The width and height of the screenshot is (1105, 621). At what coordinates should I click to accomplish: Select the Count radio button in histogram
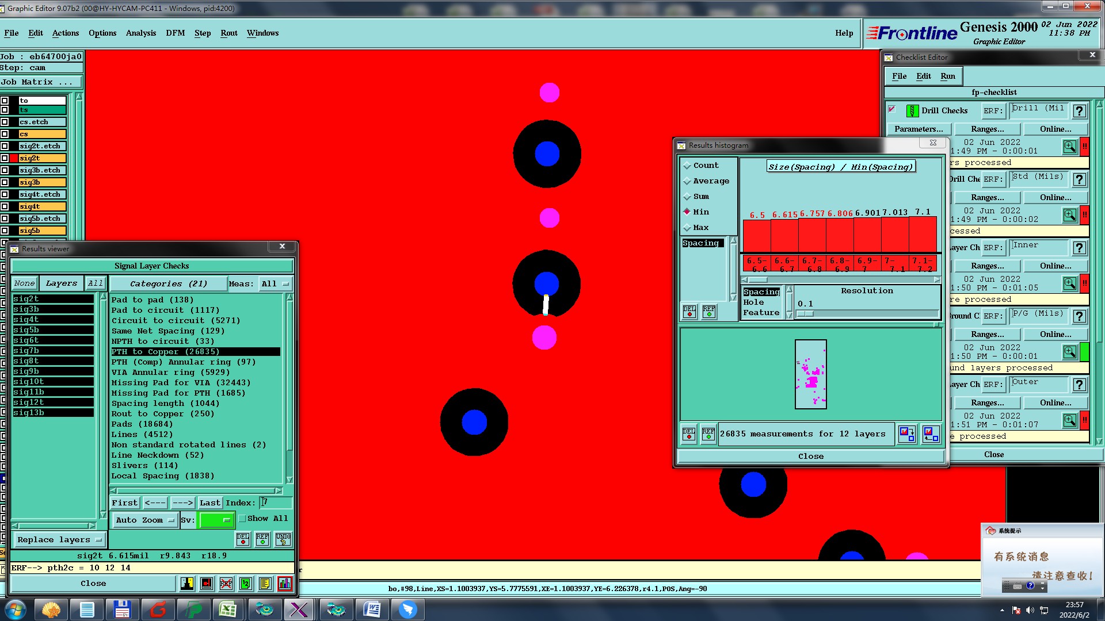click(687, 166)
